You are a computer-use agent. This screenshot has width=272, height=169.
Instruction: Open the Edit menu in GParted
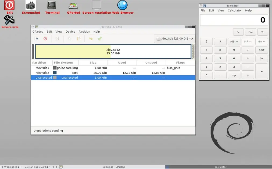click(x=49, y=32)
